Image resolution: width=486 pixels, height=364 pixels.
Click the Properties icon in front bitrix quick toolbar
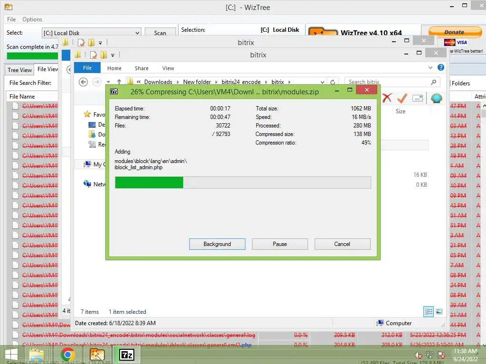click(x=93, y=55)
